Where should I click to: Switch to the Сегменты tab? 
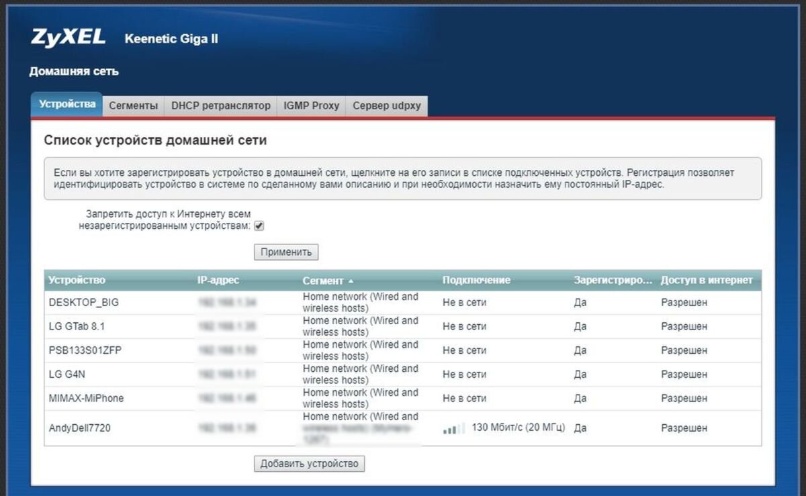pos(133,106)
